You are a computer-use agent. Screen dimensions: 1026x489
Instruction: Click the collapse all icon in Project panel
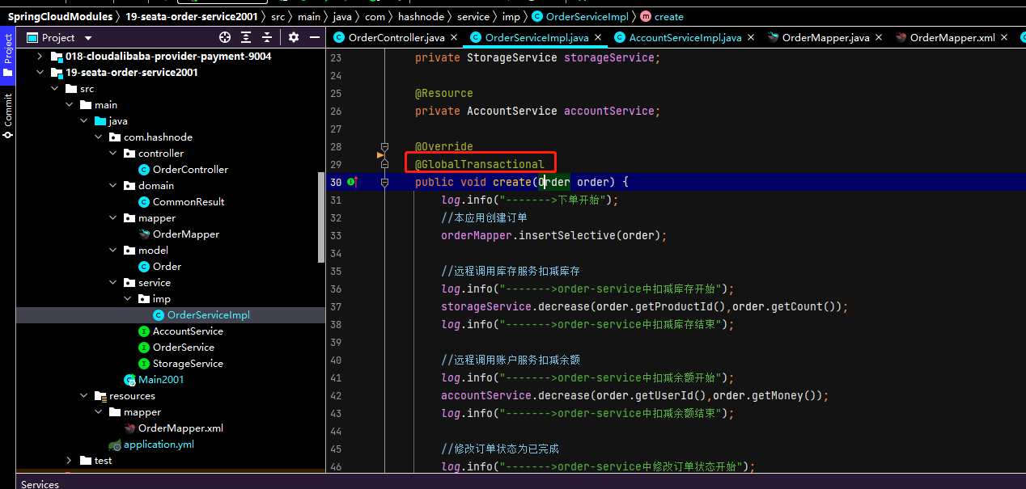266,37
